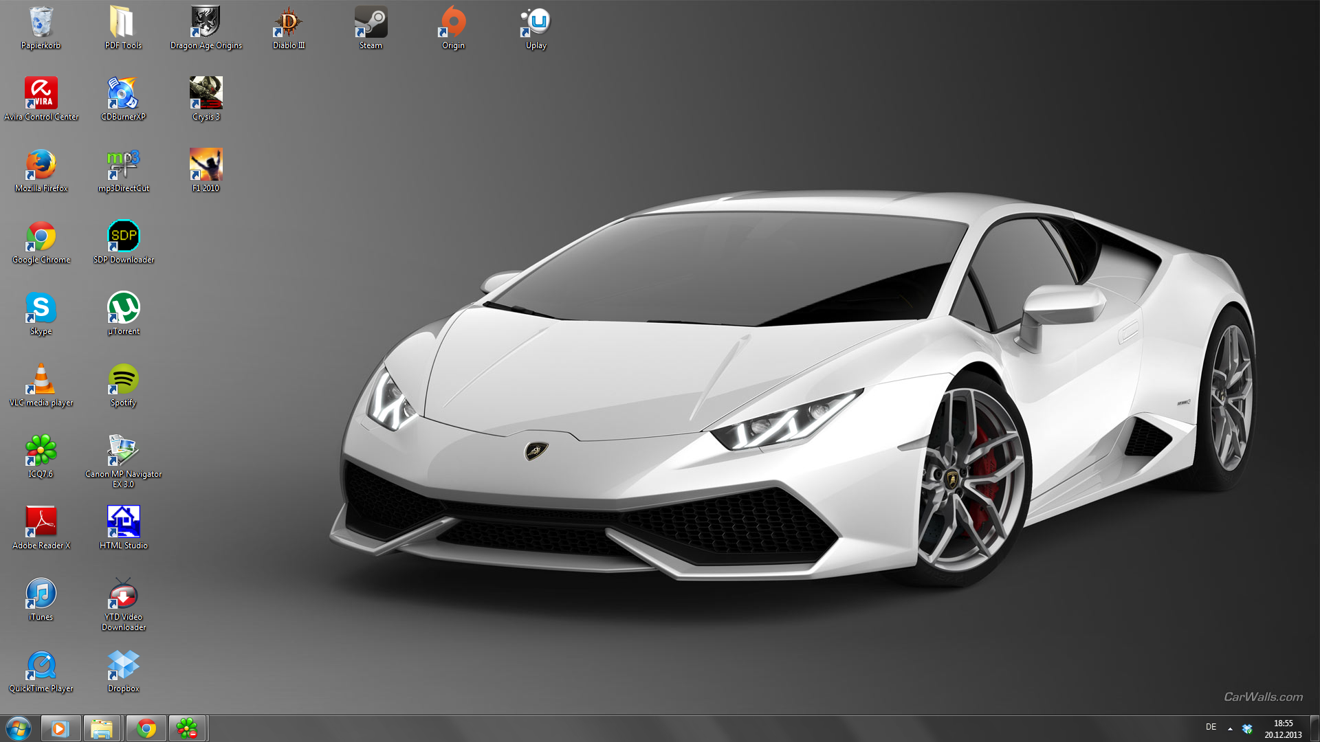Screen dimensions: 1320x742
Task: Open the Uplay desktop shortcut
Action: pyautogui.click(x=536, y=28)
